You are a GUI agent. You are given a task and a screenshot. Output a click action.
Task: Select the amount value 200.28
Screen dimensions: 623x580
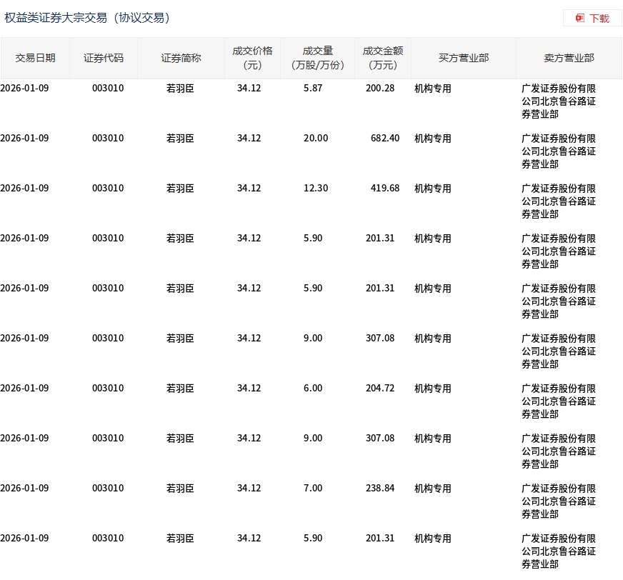click(x=380, y=88)
